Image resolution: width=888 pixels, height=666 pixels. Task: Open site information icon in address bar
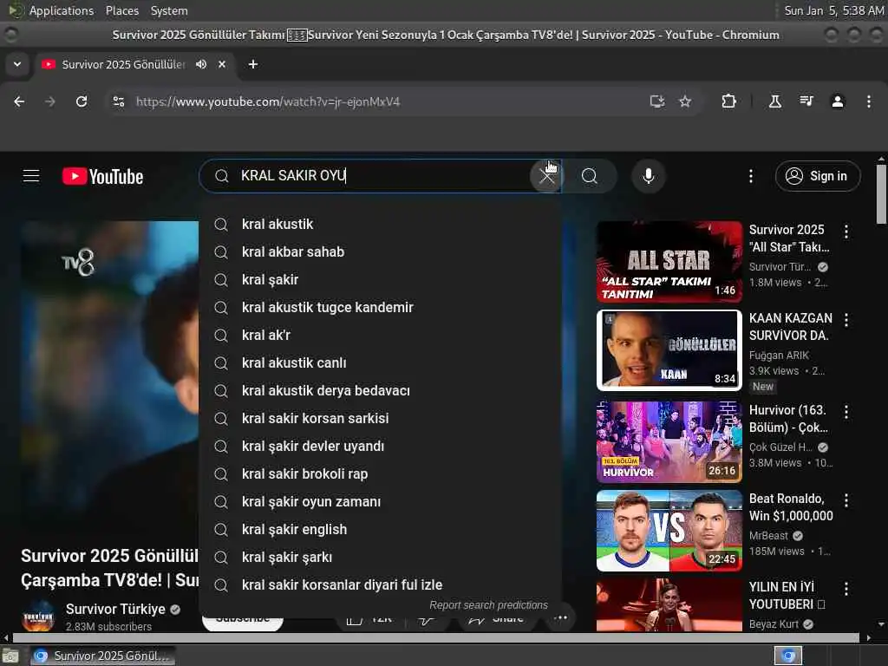coord(118,101)
